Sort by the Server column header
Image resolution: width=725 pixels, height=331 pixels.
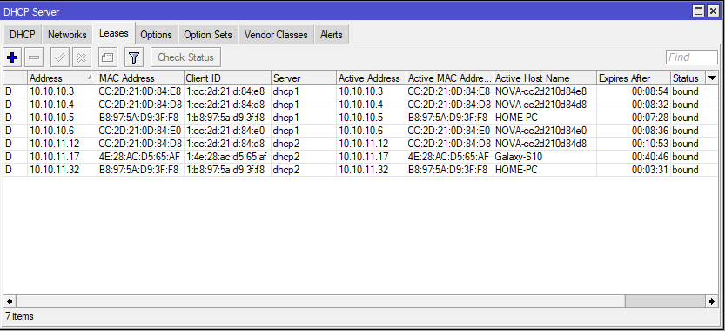[x=304, y=78]
